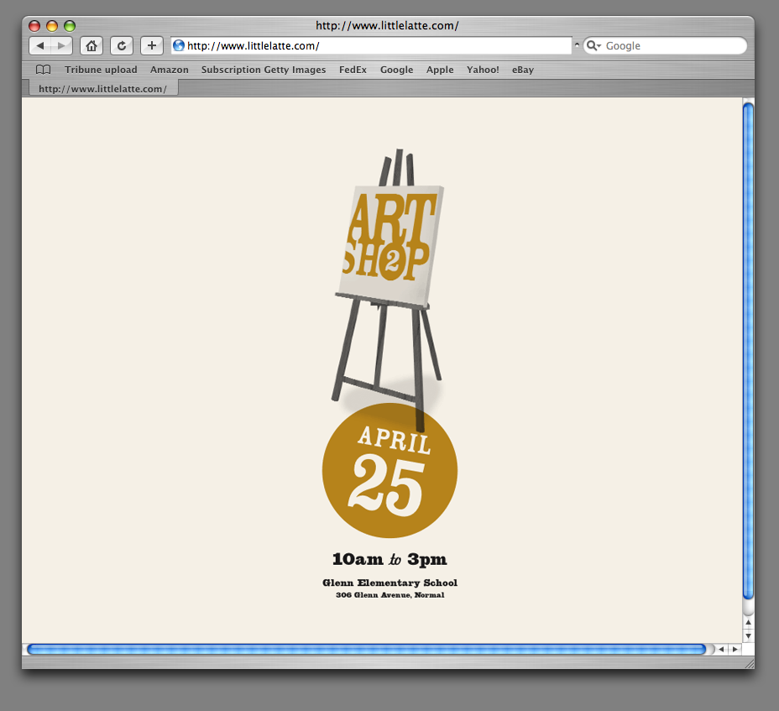The height and width of the screenshot is (711, 779).
Task: Add bookmark with the plus button
Action: pyautogui.click(x=152, y=45)
